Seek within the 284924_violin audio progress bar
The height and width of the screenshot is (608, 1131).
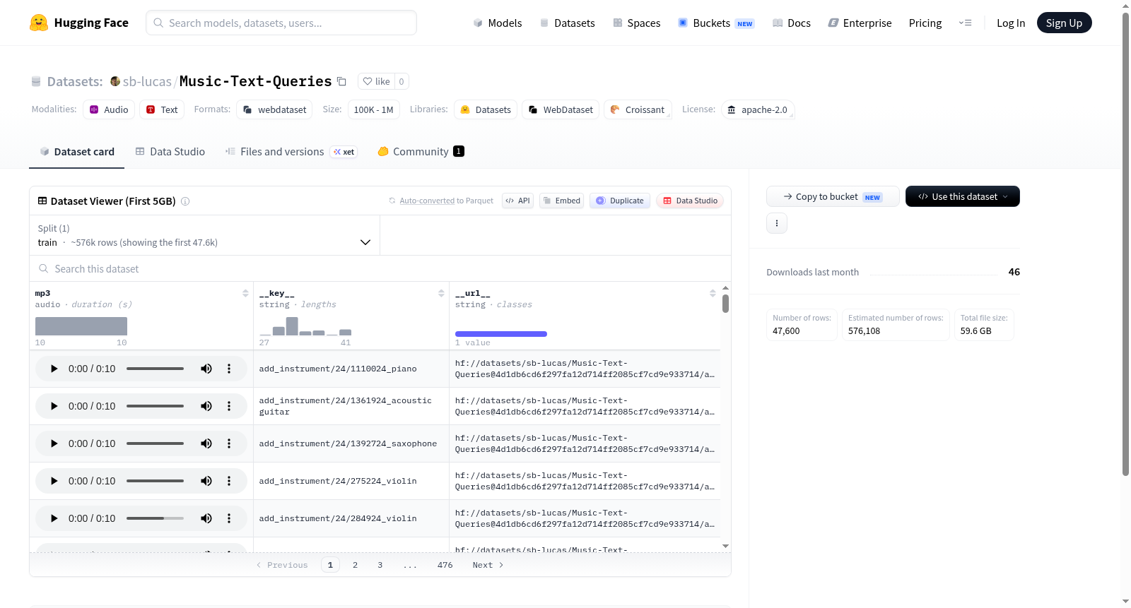[x=155, y=518]
